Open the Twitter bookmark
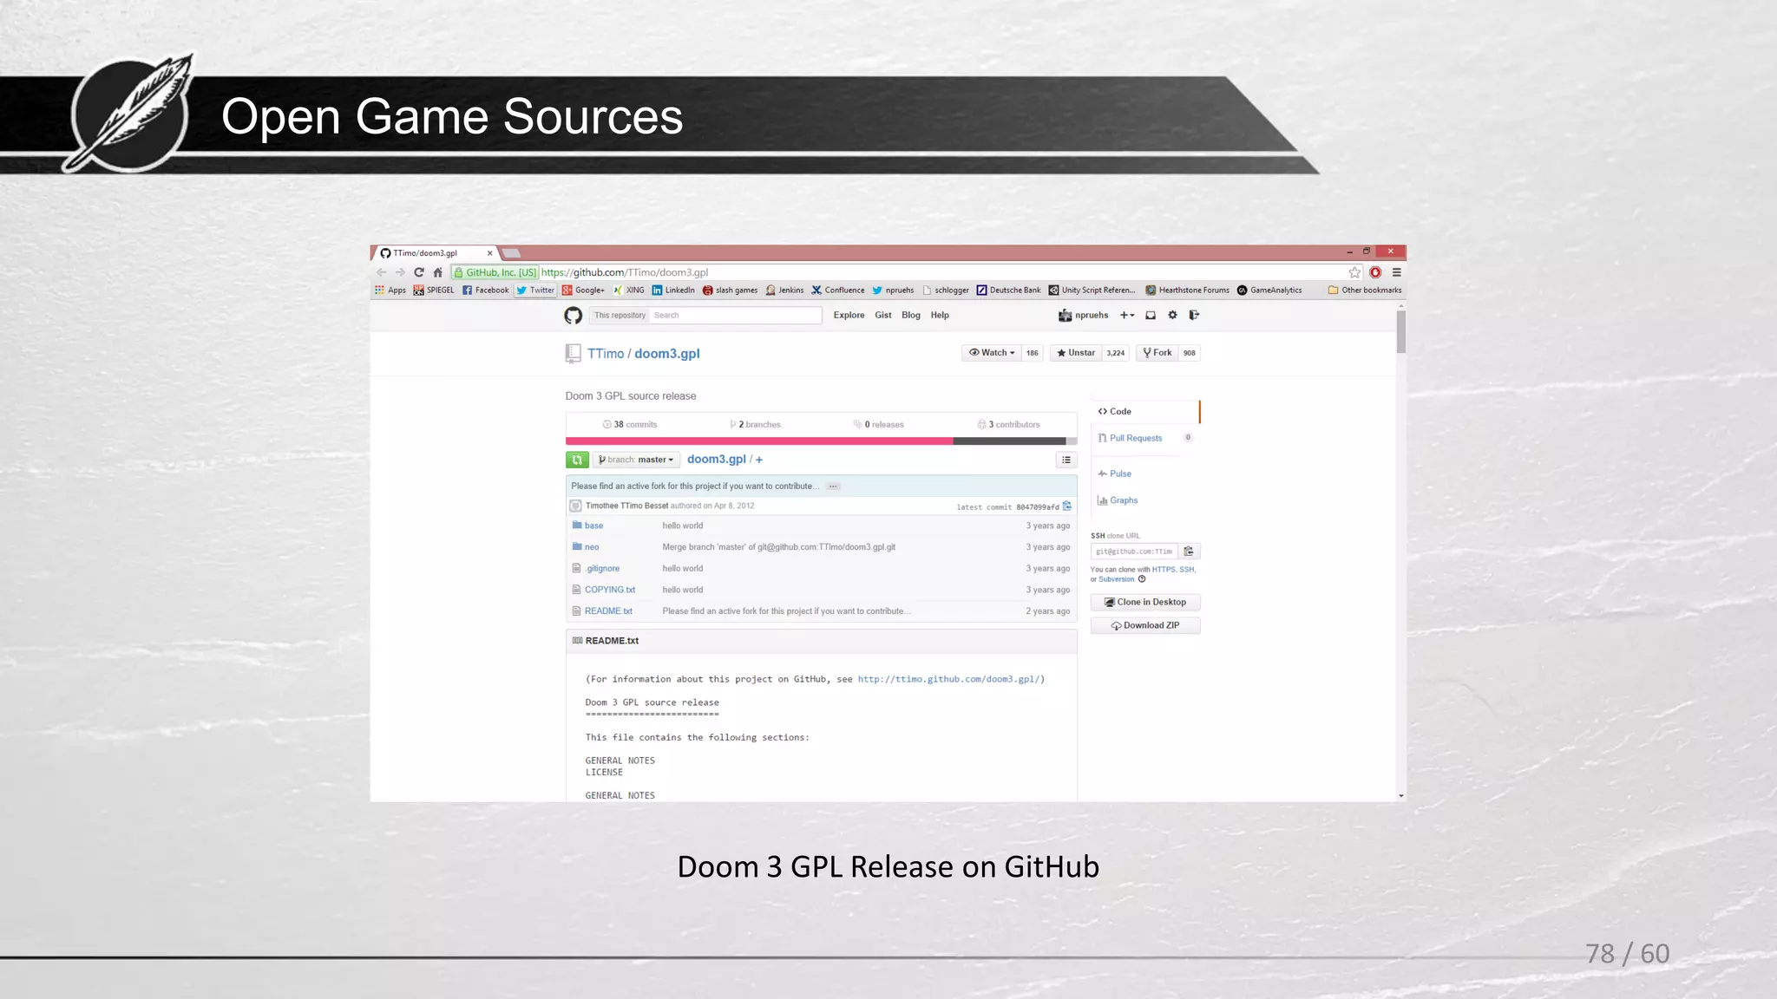1777x999 pixels. pos(535,291)
